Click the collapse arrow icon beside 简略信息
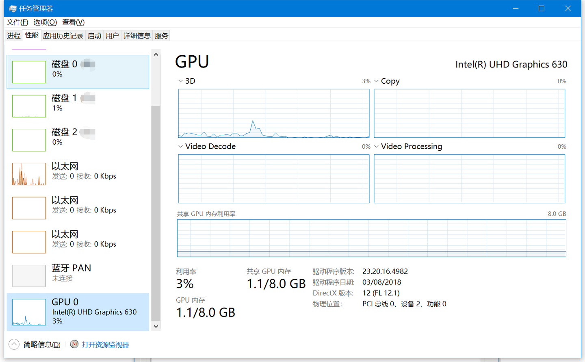This screenshot has height=362, width=585. point(14,345)
